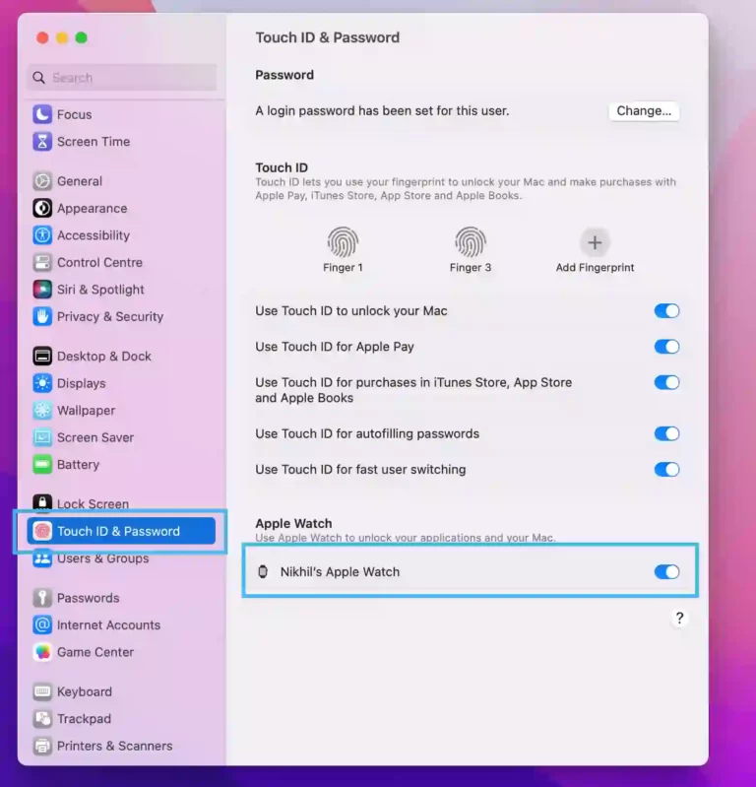Click the Search field in sidebar

122,78
